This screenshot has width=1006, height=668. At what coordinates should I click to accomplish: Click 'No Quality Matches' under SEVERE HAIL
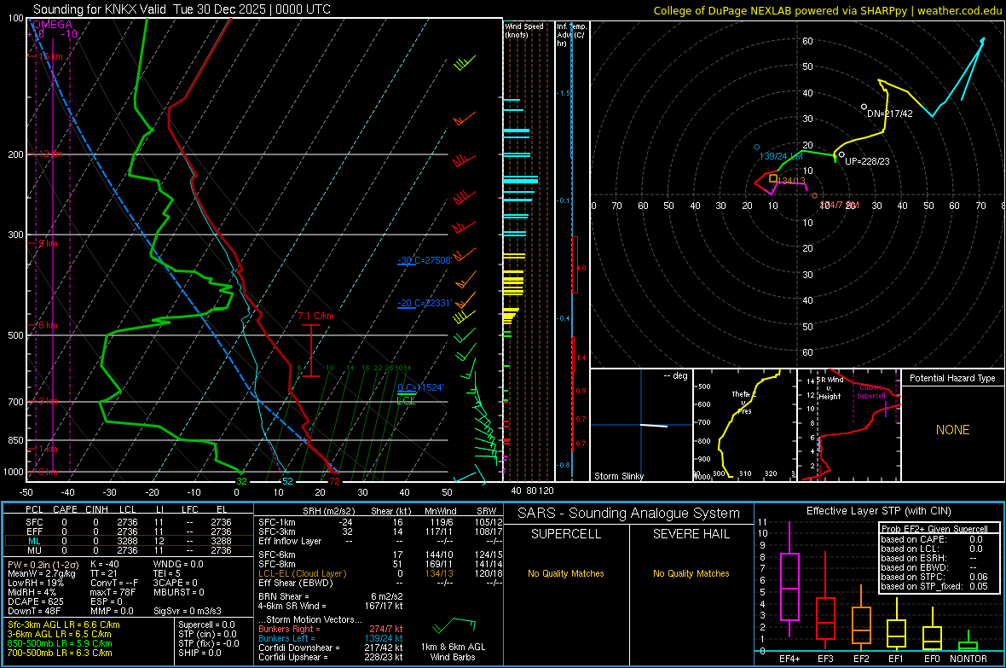[x=691, y=573]
